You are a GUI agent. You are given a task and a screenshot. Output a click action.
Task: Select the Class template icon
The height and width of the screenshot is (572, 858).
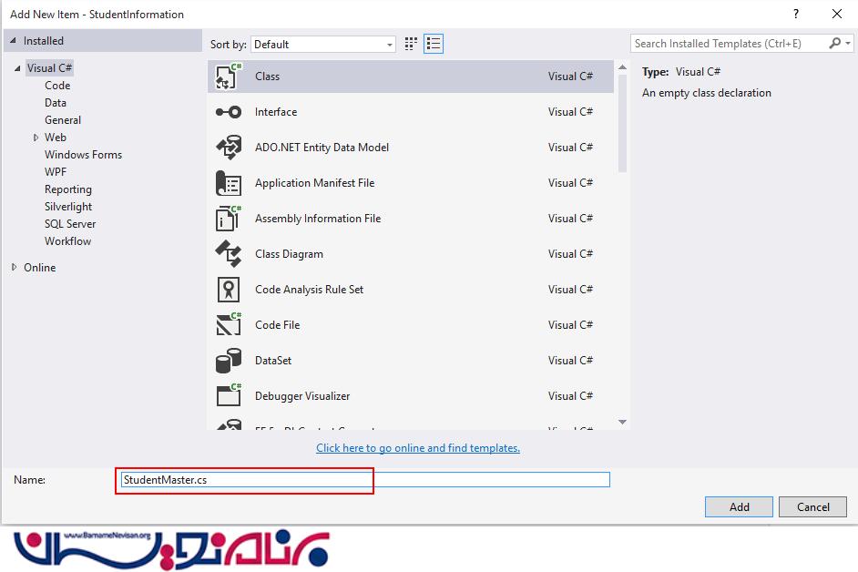click(228, 77)
